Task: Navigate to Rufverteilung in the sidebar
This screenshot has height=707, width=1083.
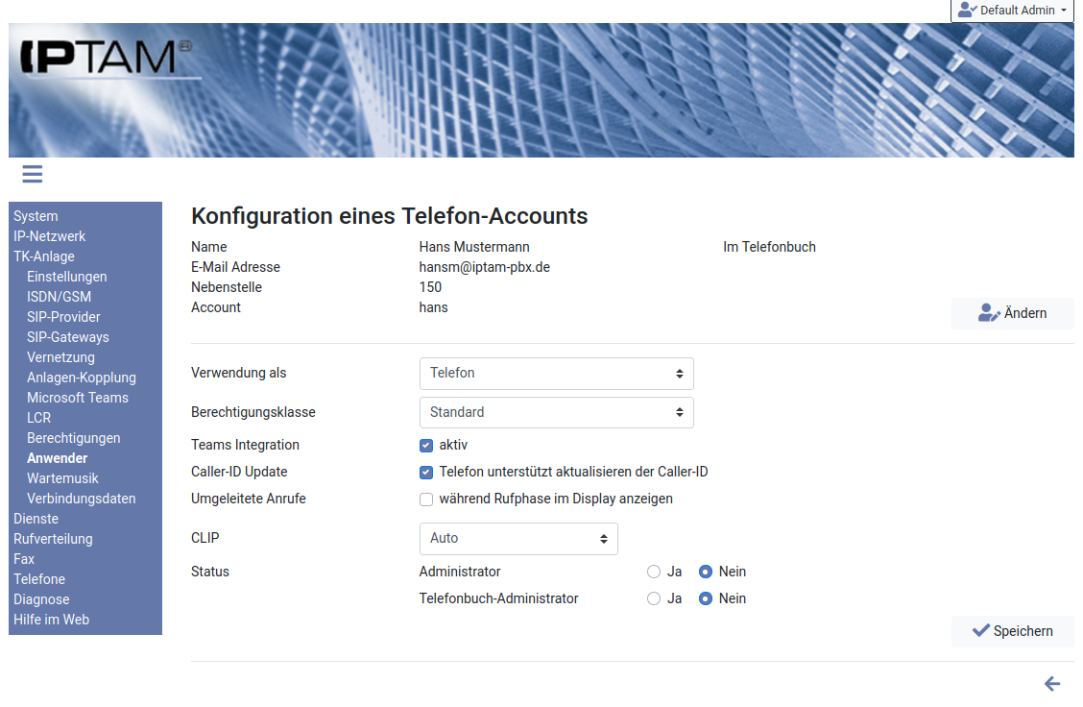Action: (x=53, y=539)
